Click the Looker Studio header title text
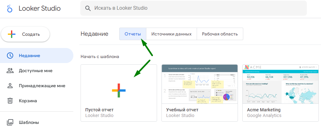Viewport: 321px width, 138px height. coord(40,8)
